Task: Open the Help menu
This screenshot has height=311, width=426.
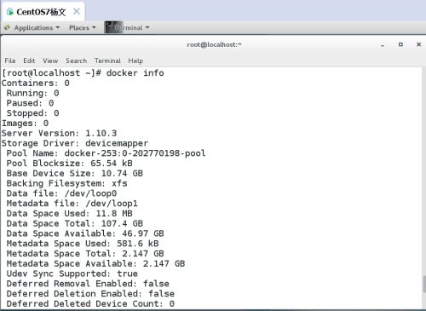Action: [135, 60]
